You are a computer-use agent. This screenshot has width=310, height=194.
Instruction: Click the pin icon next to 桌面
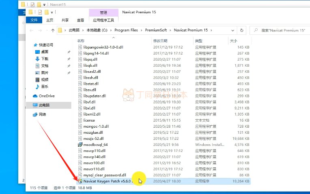[69, 52]
